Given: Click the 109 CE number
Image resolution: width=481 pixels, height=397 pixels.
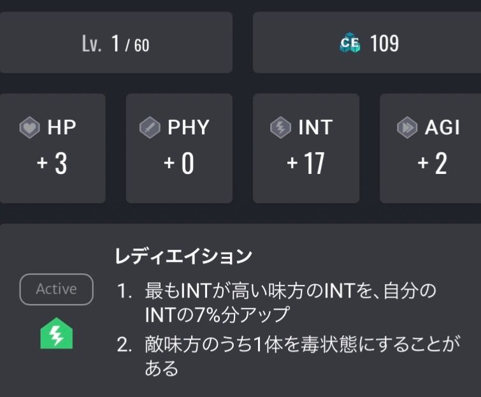Looking at the screenshot, I should (384, 43).
